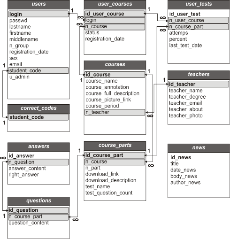
Task: Select test_question_count field
Action: (x=109, y=193)
